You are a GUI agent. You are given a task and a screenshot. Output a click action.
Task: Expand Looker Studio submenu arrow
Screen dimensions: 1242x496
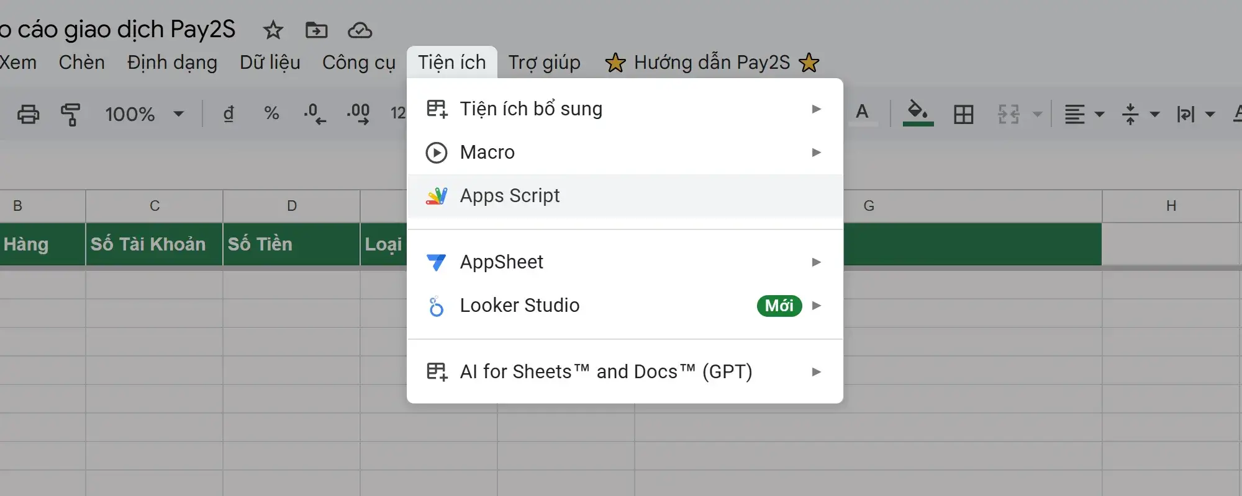[817, 306]
